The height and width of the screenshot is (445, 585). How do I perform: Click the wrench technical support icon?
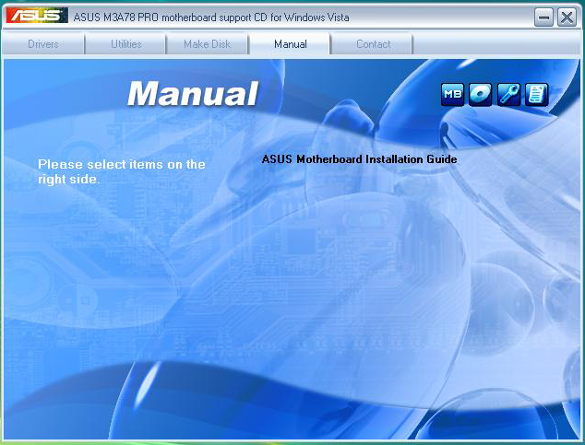(x=508, y=94)
